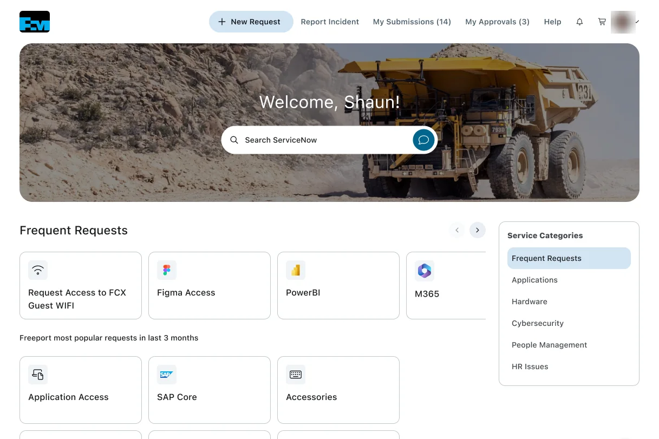Select Hardware service category
The image size is (659, 439).
tap(569, 302)
